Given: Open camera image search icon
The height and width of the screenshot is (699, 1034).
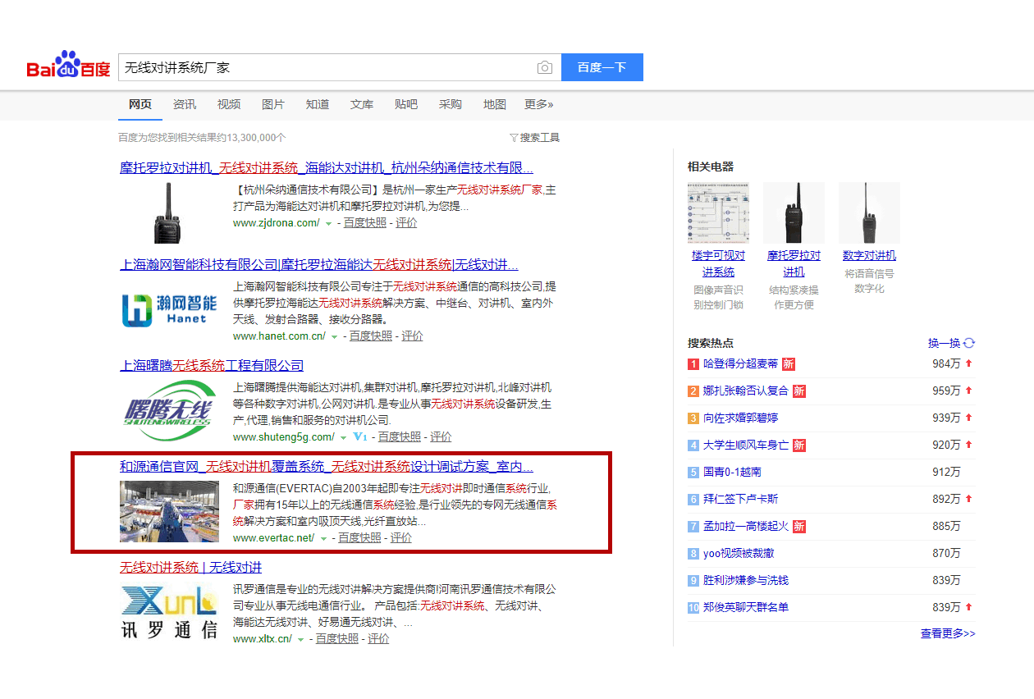Looking at the screenshot, I should (x=545, y=68).
